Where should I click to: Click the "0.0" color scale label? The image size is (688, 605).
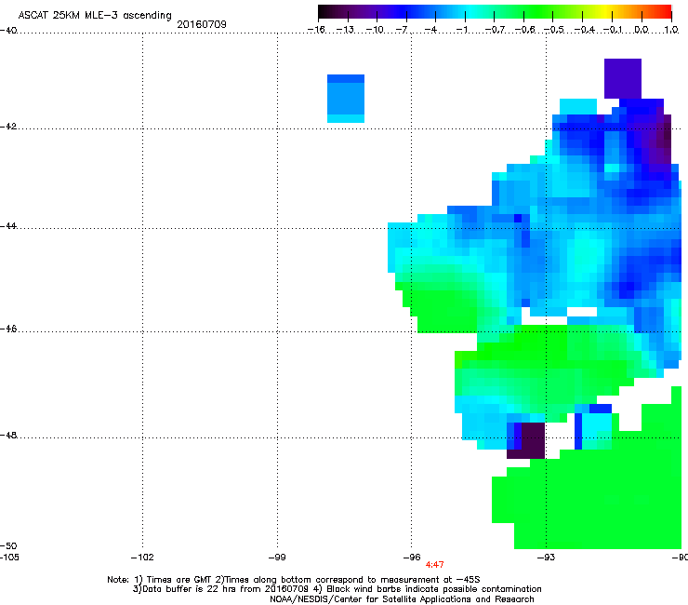point(642,30)
